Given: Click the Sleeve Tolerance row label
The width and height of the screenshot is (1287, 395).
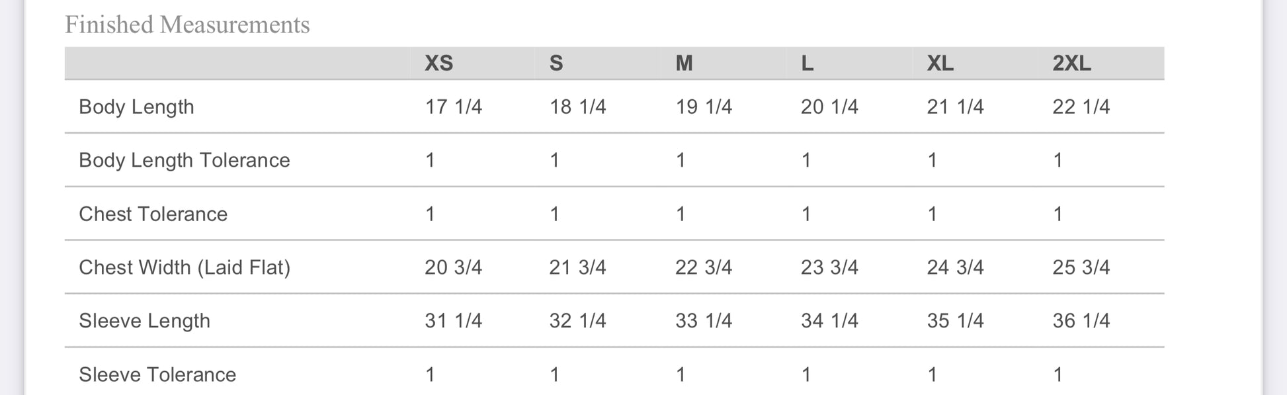Looking at the screenshot, I should tap(157, 374).
